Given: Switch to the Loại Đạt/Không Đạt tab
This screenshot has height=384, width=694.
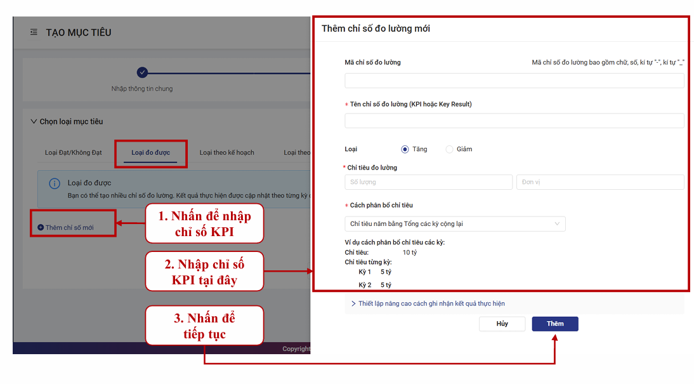Looking at the screenshot, I should click(73, 153).
